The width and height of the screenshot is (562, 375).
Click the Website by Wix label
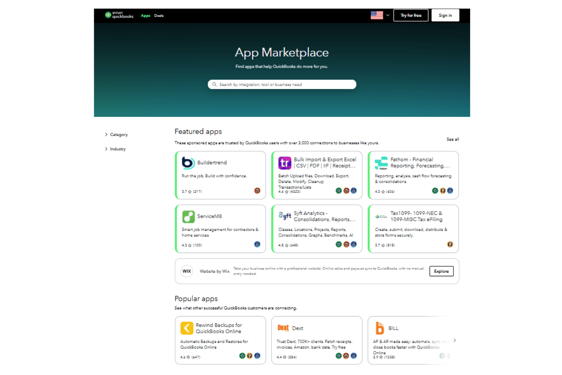tap(215, 271)
